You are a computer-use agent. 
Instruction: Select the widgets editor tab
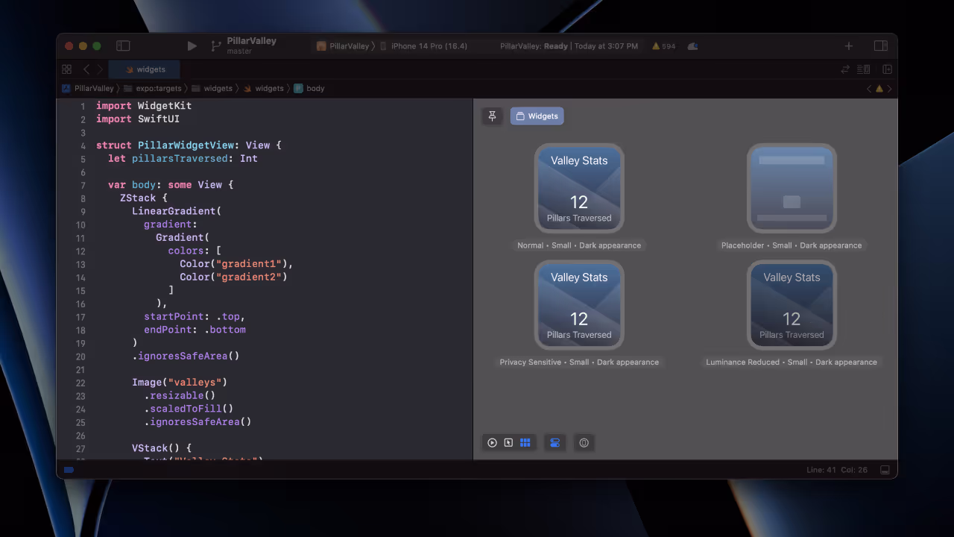145,69
